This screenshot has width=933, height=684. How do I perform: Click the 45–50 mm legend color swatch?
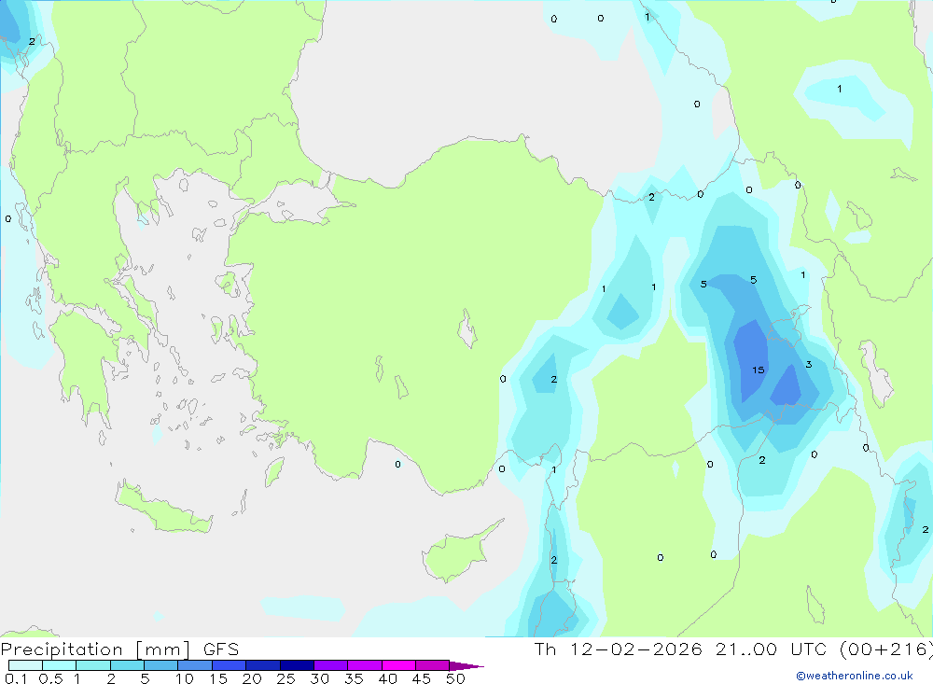tap(433, 665)
